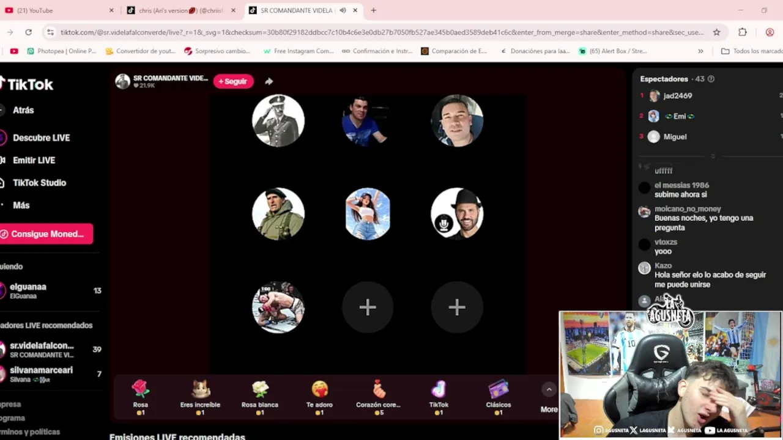Open Alert Box Streamlabs bookmark
Image resolution: width=783 pixels, height=440 pixels.
612,51
